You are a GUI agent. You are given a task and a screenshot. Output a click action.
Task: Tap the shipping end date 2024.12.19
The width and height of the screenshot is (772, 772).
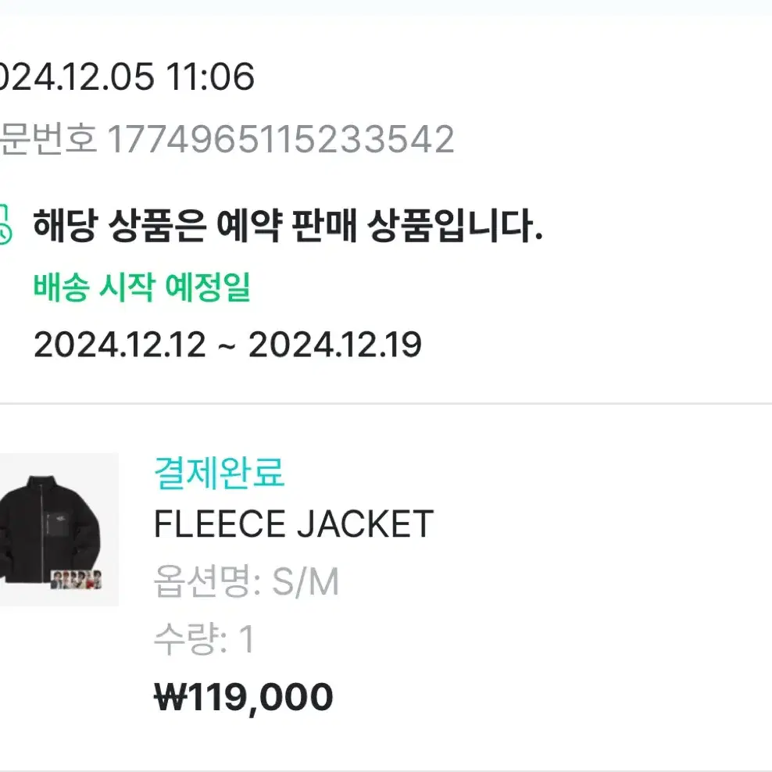point(334,344)
